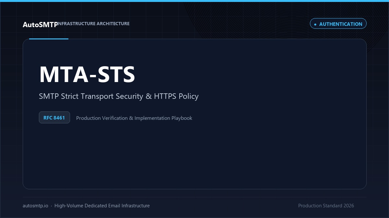This screenshot has width=389, height=218.
Task: Open the autosmtp.io footer link
Action: 35,206
